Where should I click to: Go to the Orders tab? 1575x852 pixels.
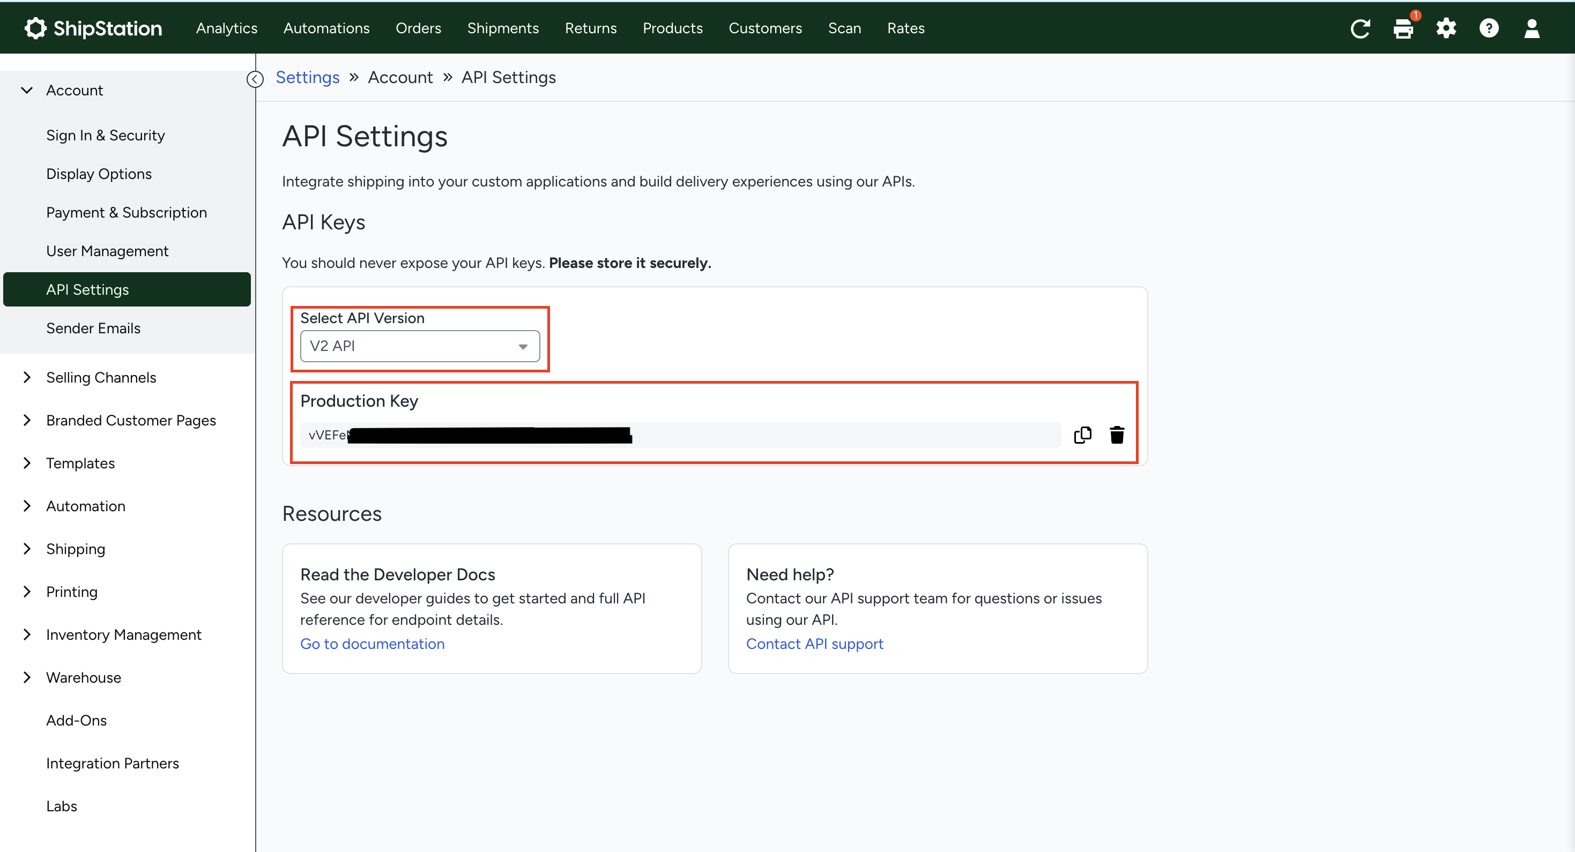(x=418, y=28)
